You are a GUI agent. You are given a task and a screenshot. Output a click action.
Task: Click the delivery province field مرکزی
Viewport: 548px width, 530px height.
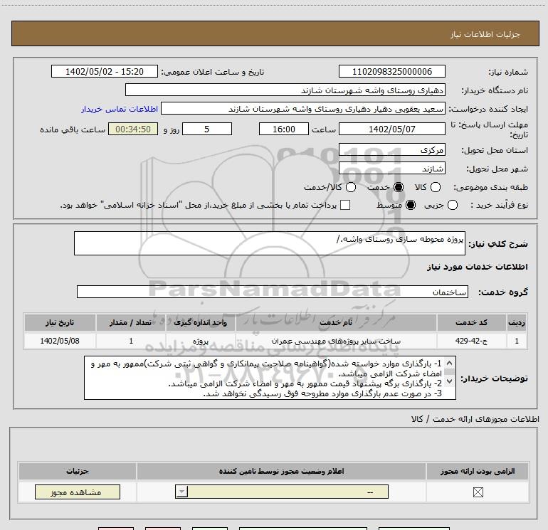click(x=391, y=149)
